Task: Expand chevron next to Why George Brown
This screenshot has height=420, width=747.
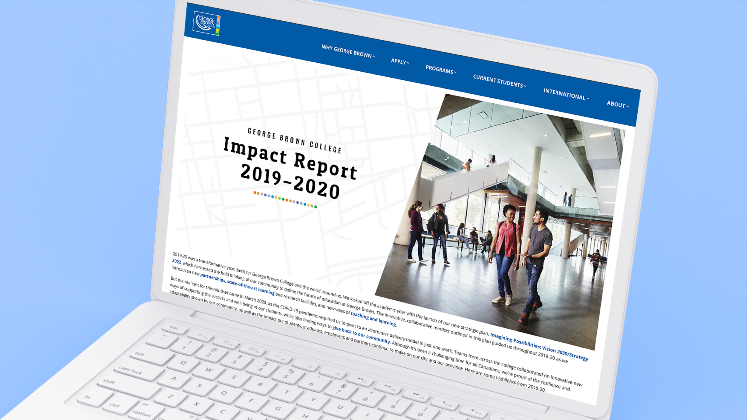Action: 374,56
